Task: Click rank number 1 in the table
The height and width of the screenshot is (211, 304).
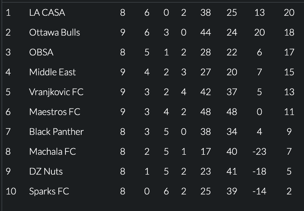Action: pyautogui.click(x=8, y=12)
